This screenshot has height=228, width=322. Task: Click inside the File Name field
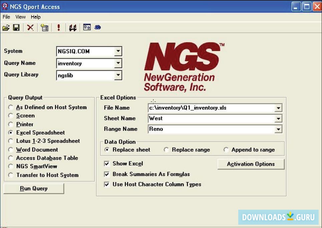[x=200, y=108]
